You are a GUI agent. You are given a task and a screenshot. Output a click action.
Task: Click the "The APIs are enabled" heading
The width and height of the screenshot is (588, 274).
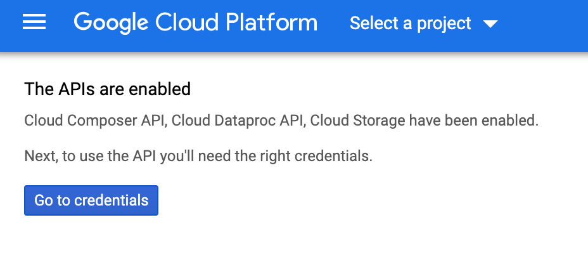click(107, 89)
